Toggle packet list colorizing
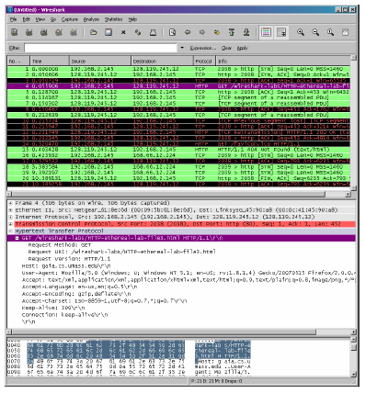Image resolution: width=366 pixels, height=405 pixels. [x=266, y=32]
